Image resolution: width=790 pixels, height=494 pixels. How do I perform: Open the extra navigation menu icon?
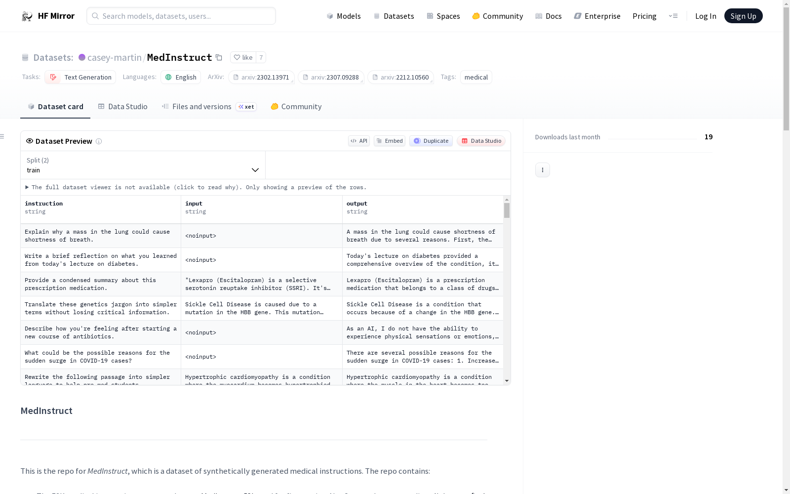pos(673,16)
